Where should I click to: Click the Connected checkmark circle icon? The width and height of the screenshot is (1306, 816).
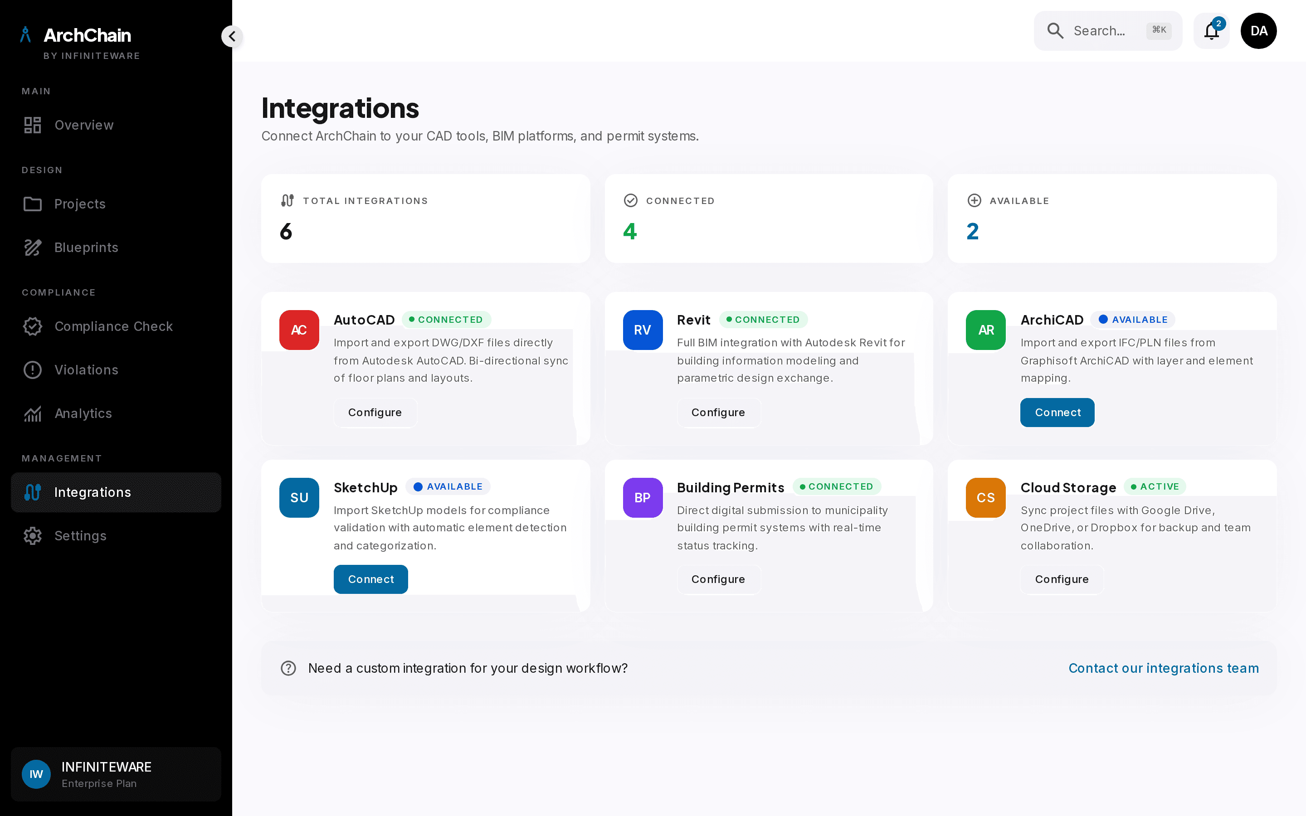630,201
